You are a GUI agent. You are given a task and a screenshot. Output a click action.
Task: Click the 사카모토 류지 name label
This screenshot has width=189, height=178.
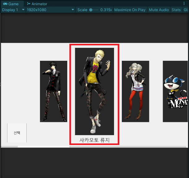pyautogui.click(x=94, y=140)
